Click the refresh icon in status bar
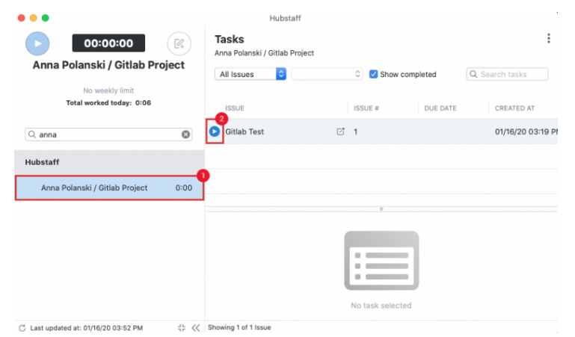Viewport: 575px width, 337px height. point(22,327)
